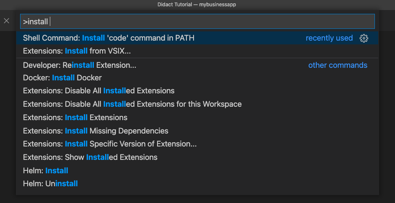
Task: Close the tab with the X icon
Action: [x=7, y=21]
